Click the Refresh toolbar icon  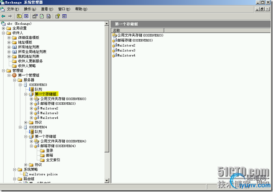point(42,16)
